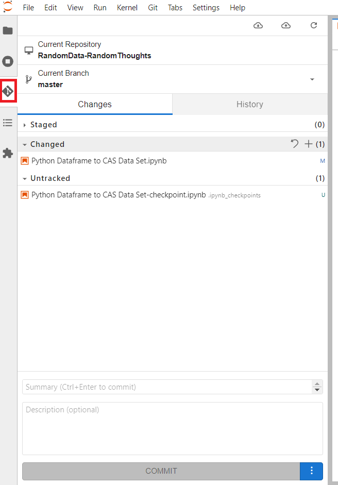Open the Extension Manager puzzle icon
This screenshot has width=338, height=485.
point(8,153)
